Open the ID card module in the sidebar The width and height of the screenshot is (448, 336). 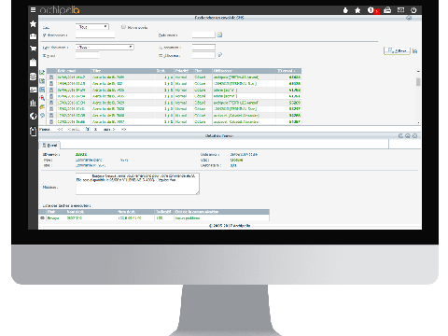tap(33, 90)
